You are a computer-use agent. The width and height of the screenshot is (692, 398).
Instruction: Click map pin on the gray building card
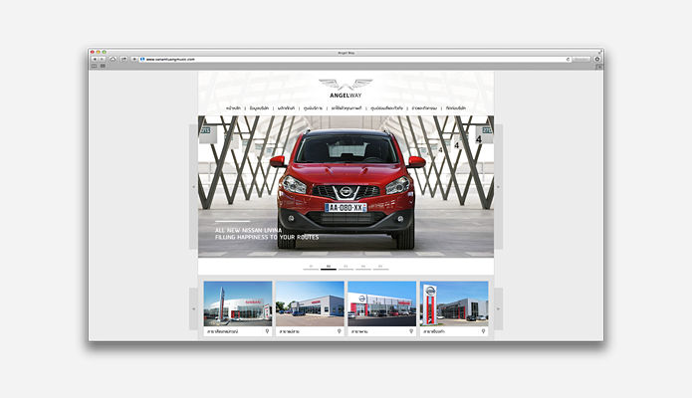tap(339, 331)
